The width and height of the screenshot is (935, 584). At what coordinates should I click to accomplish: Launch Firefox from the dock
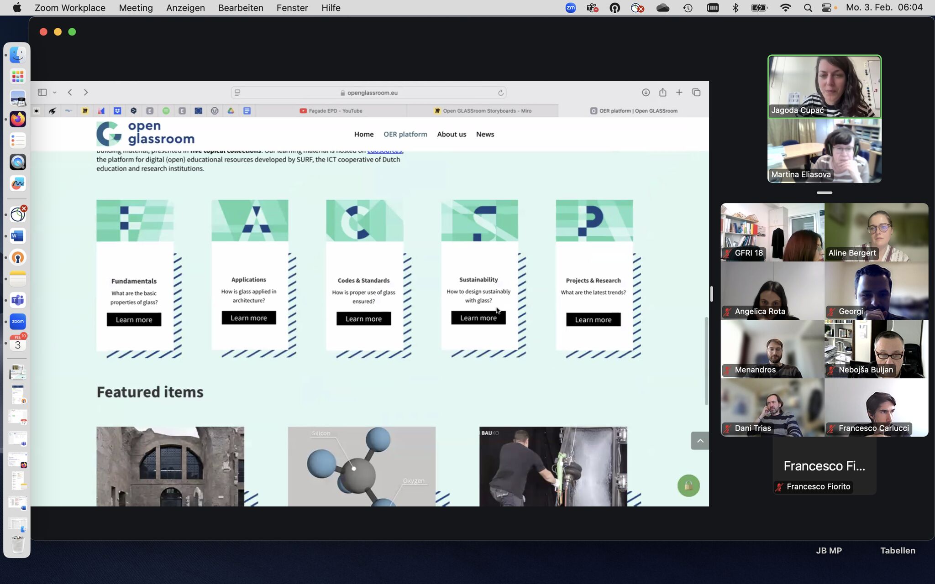pos(18,119)
